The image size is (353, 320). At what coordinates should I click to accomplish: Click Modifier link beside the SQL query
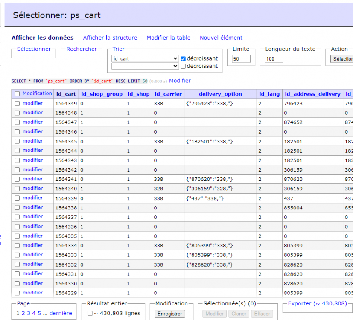pos(180,81)
